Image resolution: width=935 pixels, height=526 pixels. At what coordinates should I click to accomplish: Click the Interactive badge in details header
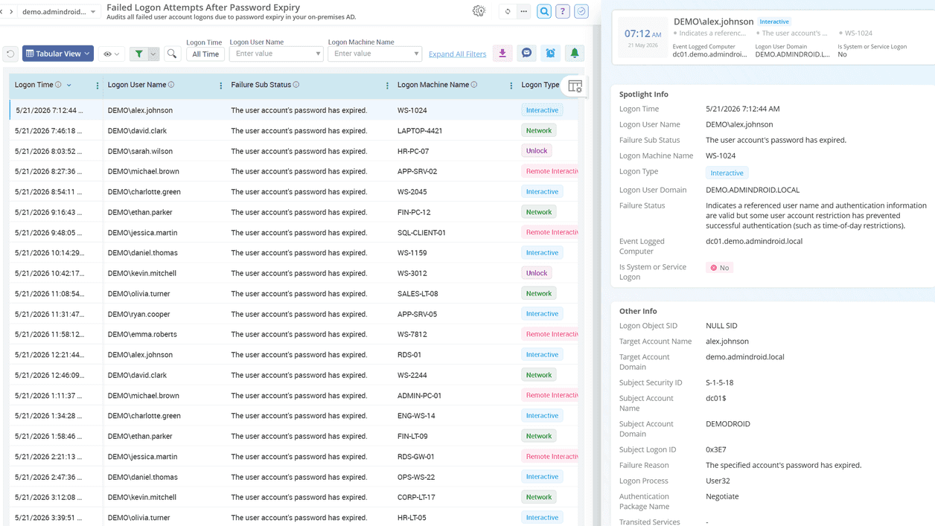click(774, 22)
